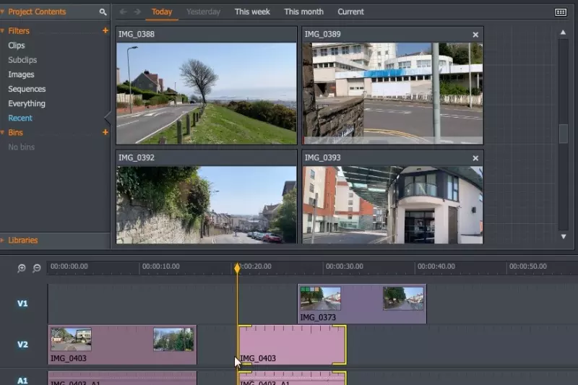The image size is (578, 385).
Task: Select the Sequences filter
Action: [27, 89]
